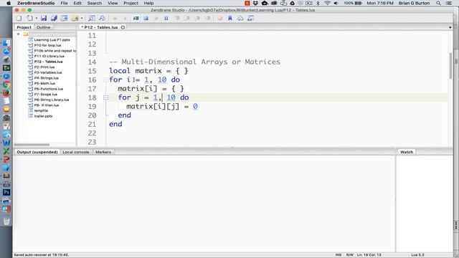Select tempfile in the project tree
This screenshot has height=258, width=459.
tap(41, 111)
